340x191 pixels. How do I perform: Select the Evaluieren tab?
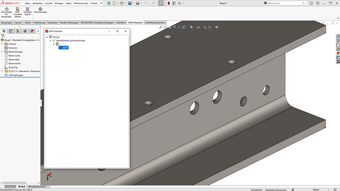(x=52, y=22)
